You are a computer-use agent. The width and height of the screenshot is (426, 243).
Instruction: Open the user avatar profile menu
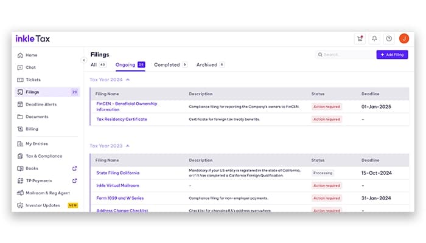(x=404, y=38)
